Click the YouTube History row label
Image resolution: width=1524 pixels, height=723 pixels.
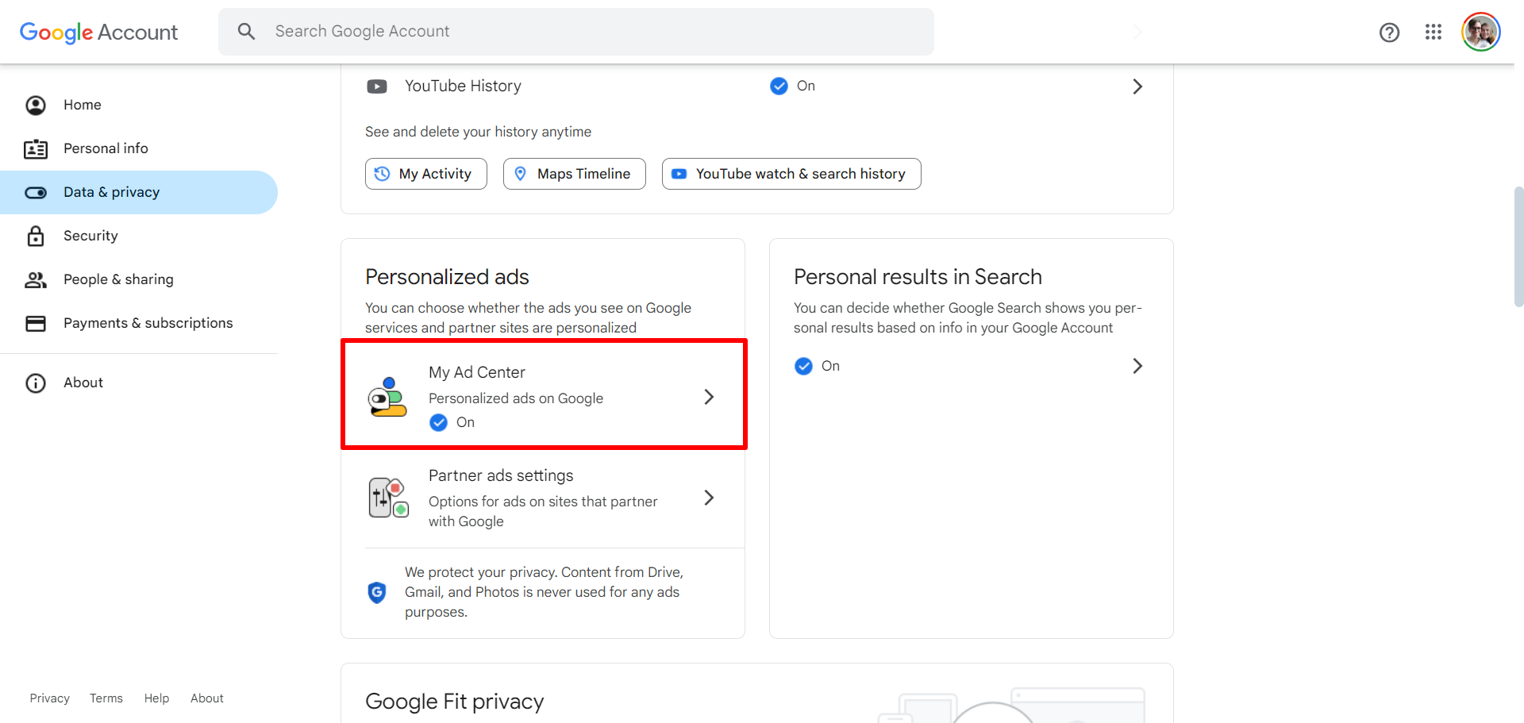point(463,86)
